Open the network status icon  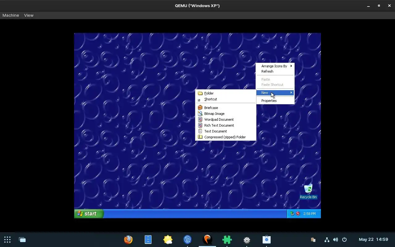pos(327,240)
